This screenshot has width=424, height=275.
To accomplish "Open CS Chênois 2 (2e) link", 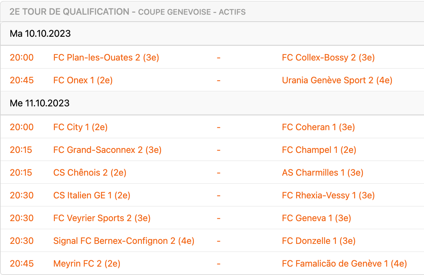I will point(90,172).
